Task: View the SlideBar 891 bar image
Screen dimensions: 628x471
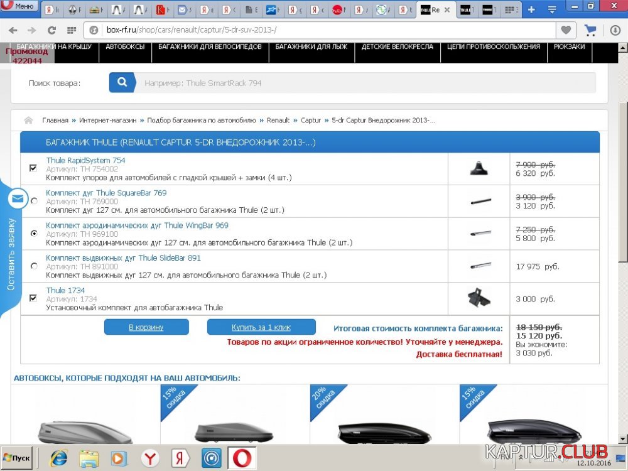Action: (x=480, y=266)
